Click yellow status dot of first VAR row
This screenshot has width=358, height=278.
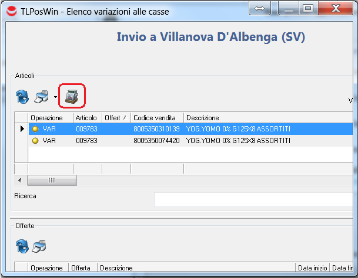pos(35,129)
